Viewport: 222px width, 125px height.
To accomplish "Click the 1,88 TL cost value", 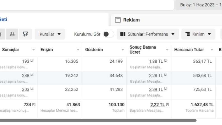I will tap(156, 61).
